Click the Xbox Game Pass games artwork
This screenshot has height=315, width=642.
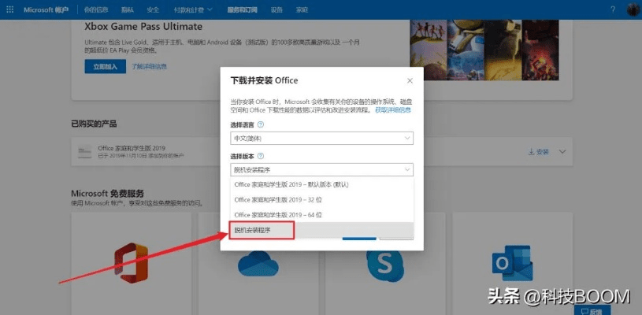click(484, 50)
